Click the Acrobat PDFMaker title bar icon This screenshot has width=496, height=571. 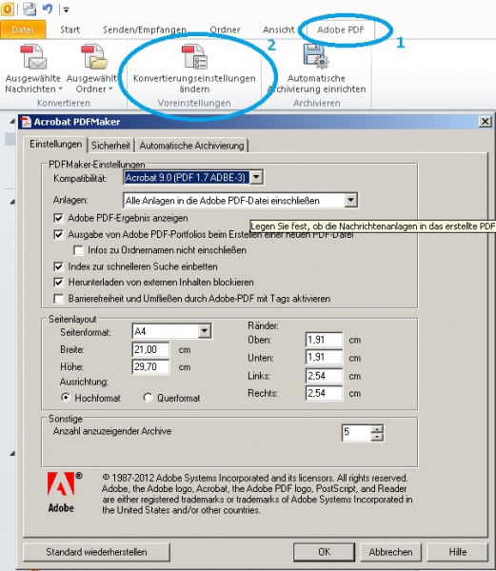point(26,122)
